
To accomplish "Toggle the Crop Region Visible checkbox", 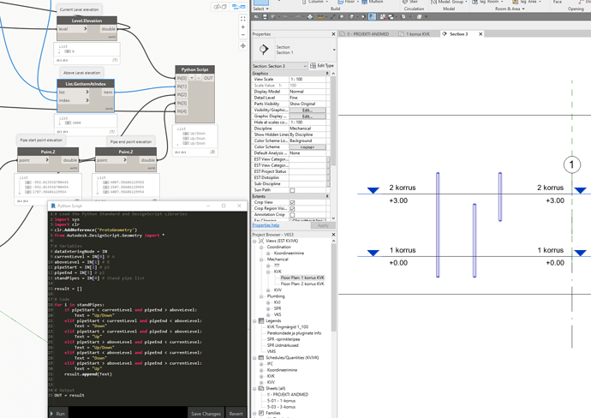I will (292, 208).
